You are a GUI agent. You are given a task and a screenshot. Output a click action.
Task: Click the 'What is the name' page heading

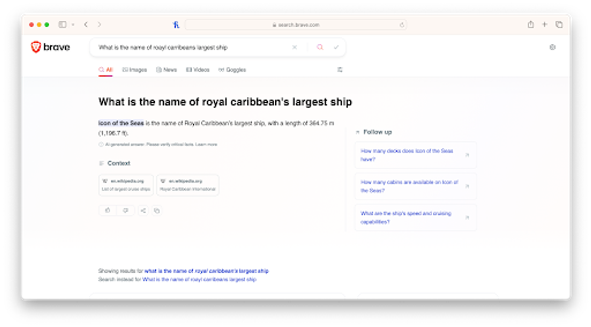click(225, 102)
